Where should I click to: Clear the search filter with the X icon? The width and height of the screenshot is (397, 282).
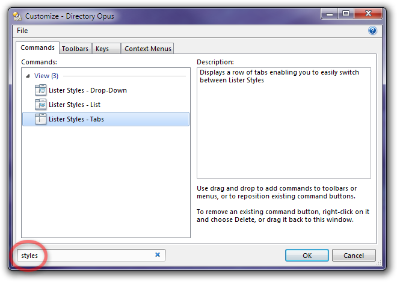tap(158, 255)
